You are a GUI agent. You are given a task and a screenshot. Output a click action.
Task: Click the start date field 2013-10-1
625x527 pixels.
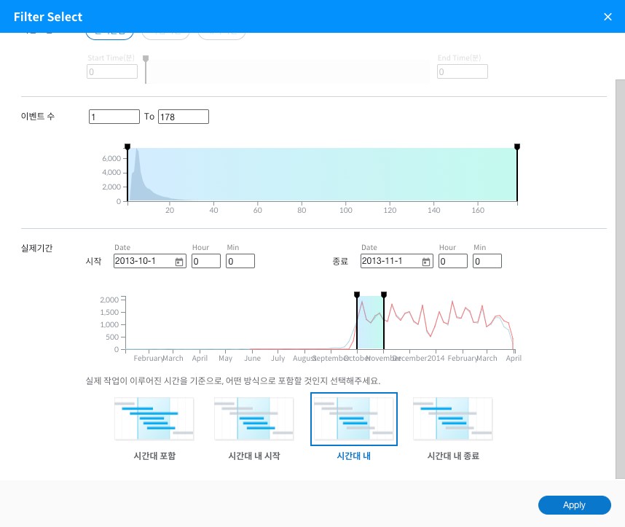(143, 262)
